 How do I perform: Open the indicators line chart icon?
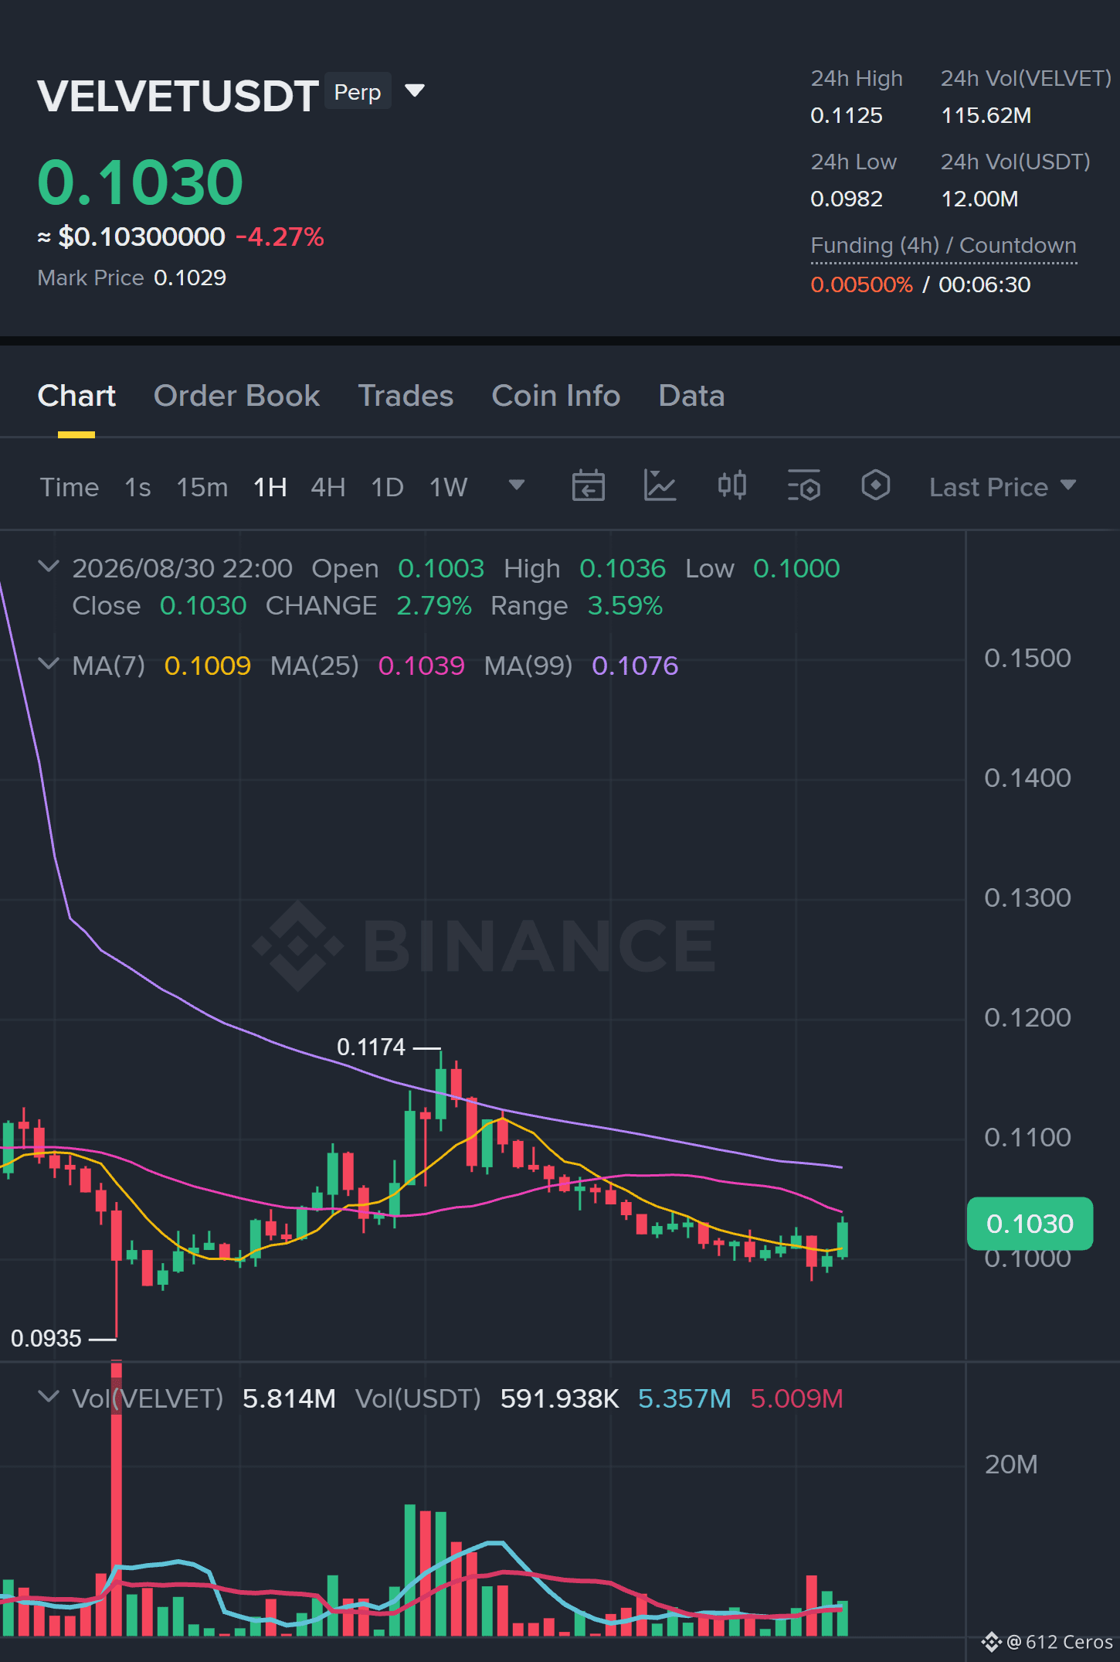(660, 485)
